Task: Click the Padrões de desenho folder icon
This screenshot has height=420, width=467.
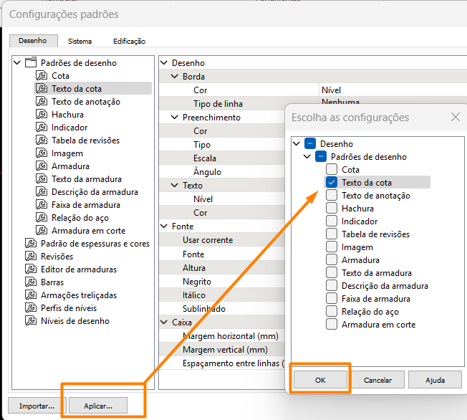Action: (31, 63)
